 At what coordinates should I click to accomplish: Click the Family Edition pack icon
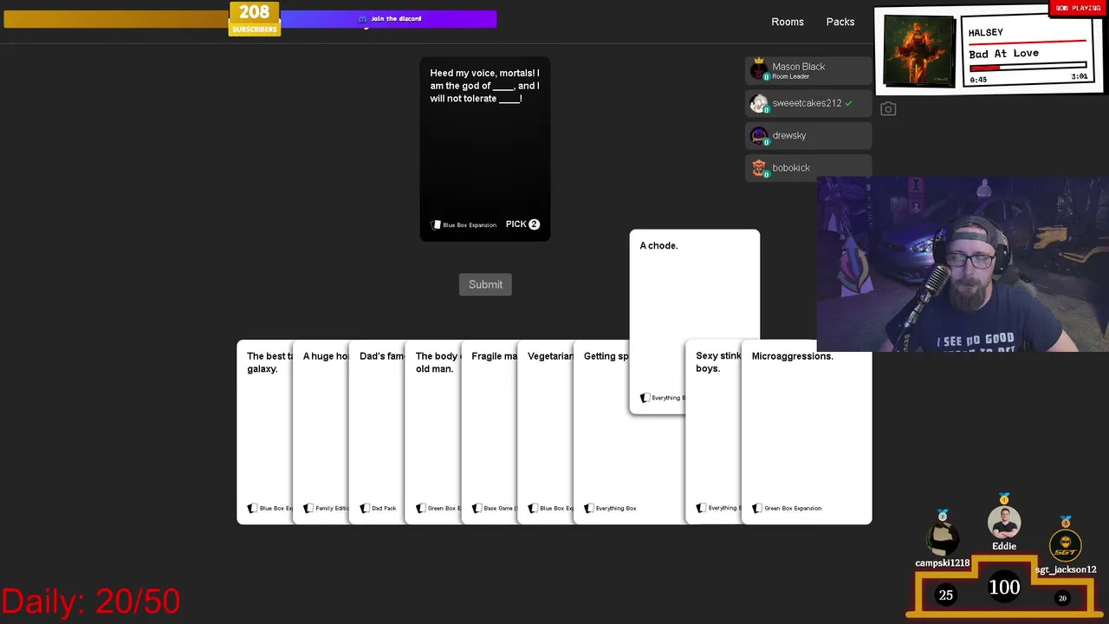point(308,508)
